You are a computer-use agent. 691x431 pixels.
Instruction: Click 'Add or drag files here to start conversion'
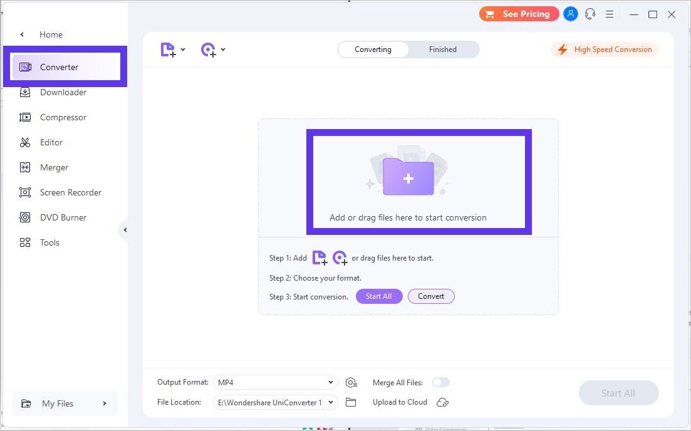click(408, 217)
